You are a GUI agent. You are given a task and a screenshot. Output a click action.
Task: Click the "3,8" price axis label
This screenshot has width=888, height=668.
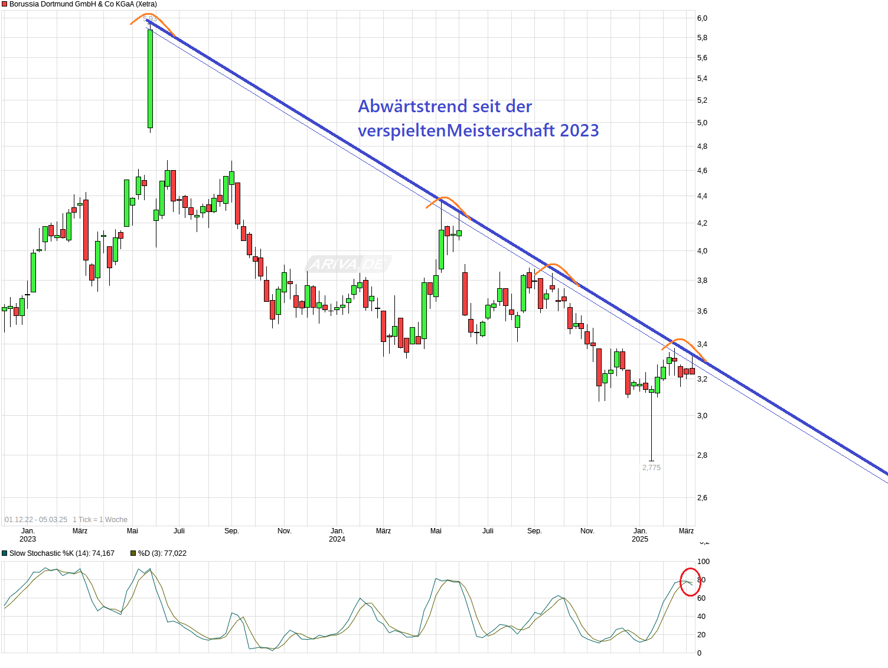pos(702,281)
